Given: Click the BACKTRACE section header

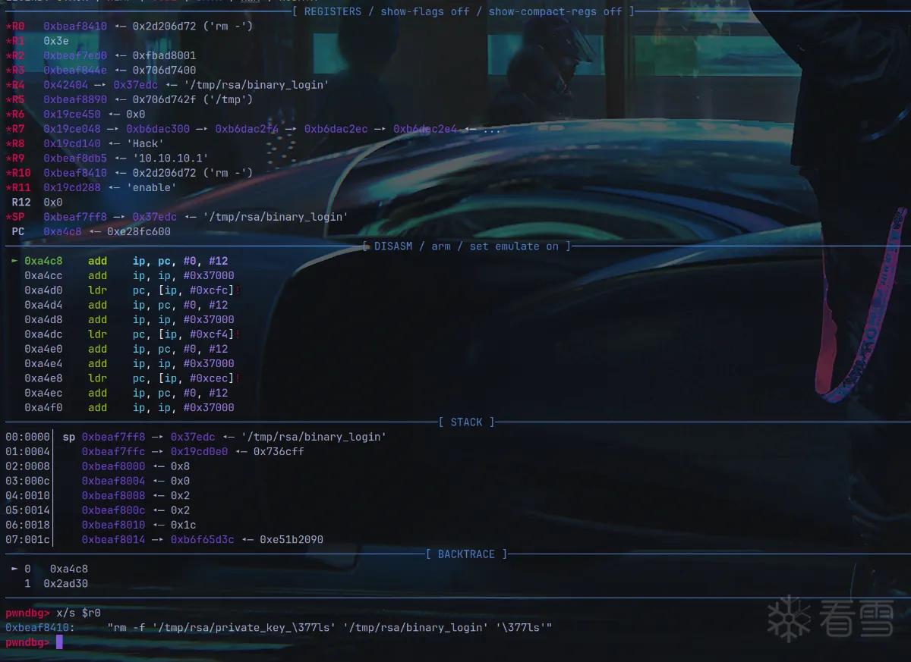Looking at the screenshot, I should tap(466, 554).
